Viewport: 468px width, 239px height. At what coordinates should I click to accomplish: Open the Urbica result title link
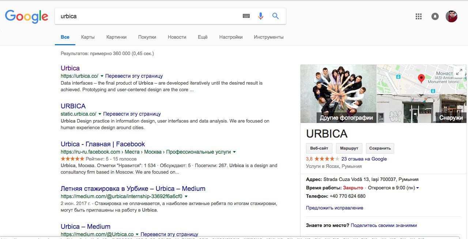(x=70, y=68)
